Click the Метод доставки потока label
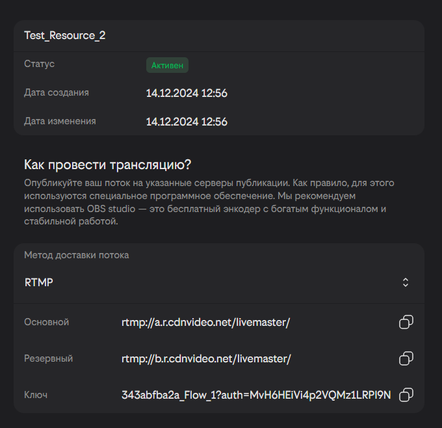Viewport: 442px width, 428px height. (77, 255)
